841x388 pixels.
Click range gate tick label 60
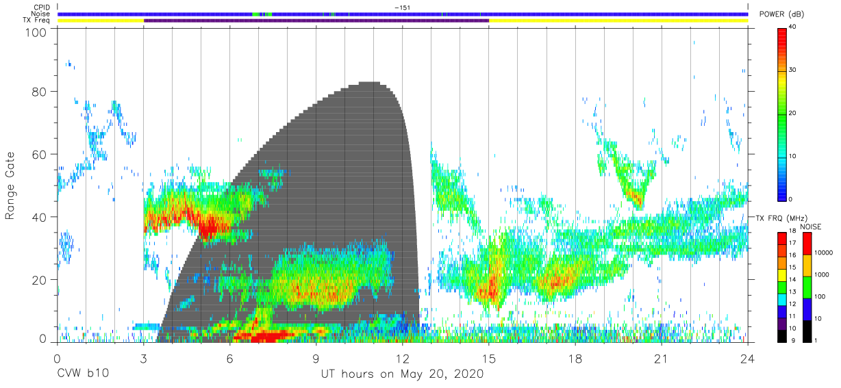point(39,154)
